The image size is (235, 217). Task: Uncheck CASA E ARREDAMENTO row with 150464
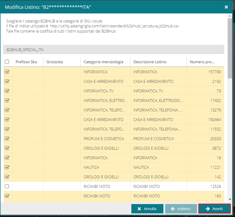tap(7, 119)
